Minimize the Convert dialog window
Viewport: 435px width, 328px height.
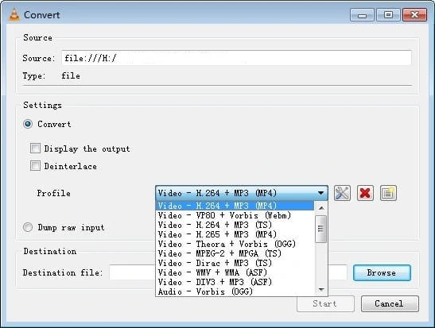click(x=363, y=14)
